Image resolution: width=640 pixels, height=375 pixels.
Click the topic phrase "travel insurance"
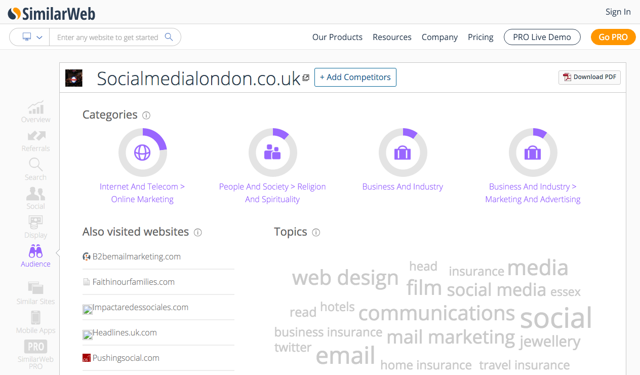[x=525, y=365]
